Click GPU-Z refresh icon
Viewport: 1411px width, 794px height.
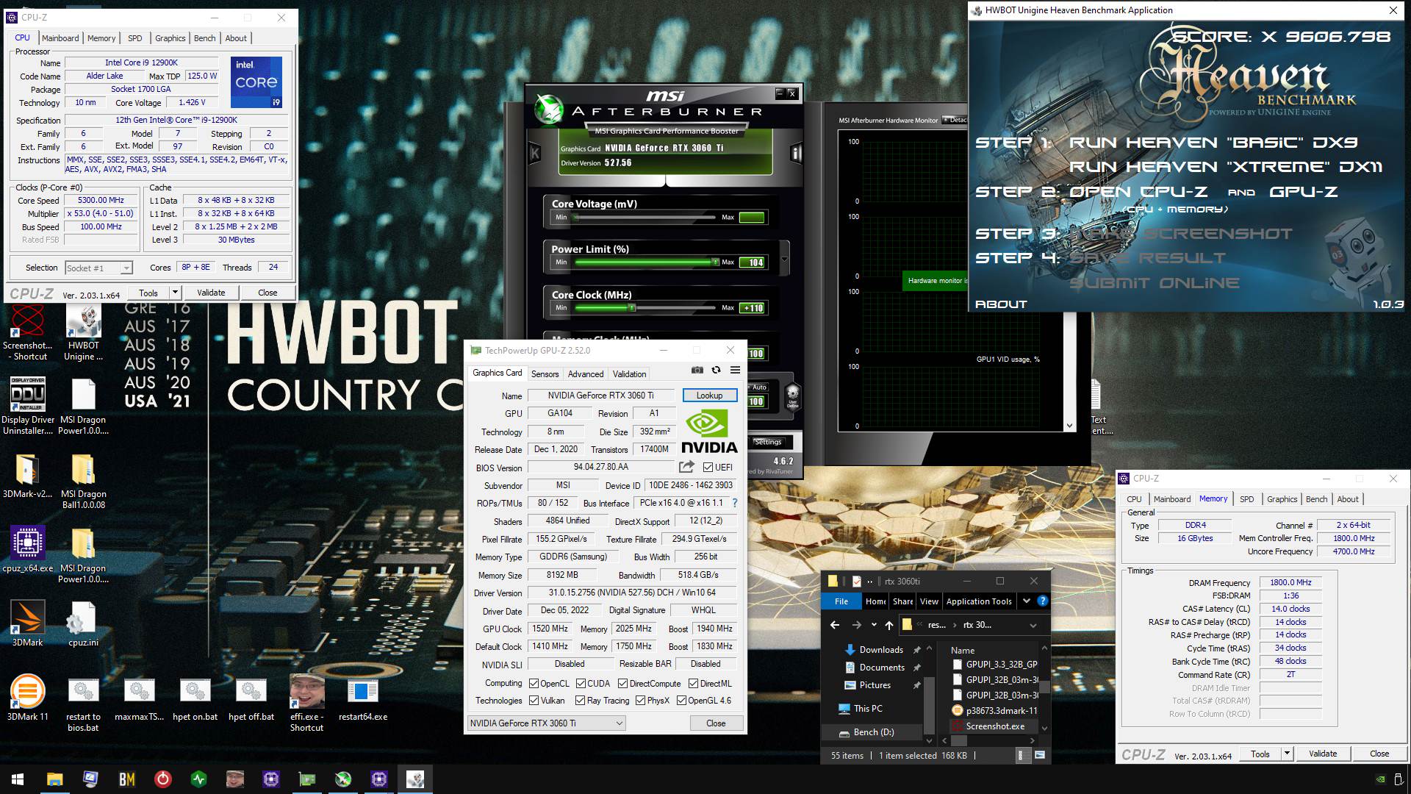point(716,370)
